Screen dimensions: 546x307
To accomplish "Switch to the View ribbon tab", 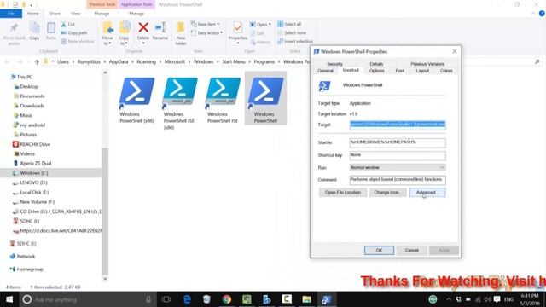I will tap(76, 14).
